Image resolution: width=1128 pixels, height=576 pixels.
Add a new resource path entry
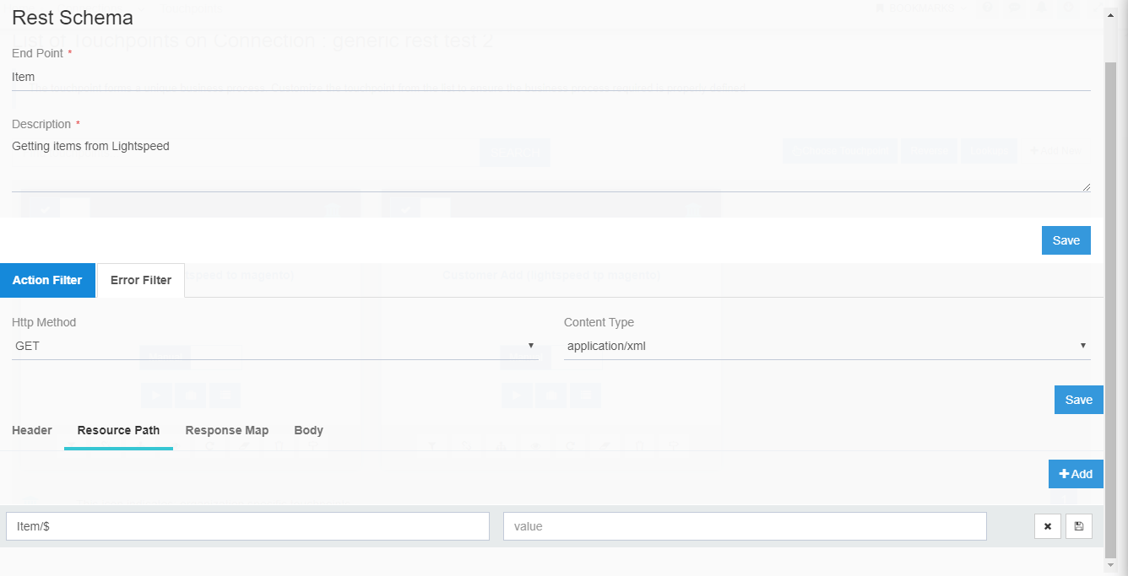pos(1076,474)
